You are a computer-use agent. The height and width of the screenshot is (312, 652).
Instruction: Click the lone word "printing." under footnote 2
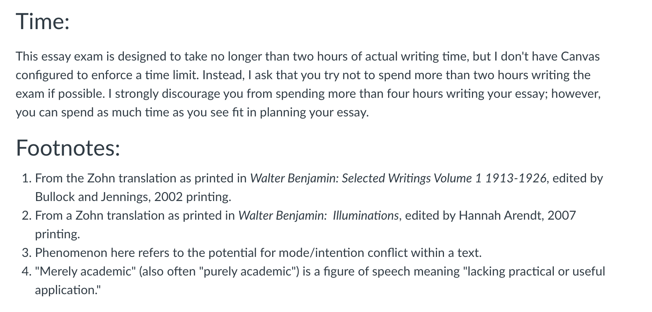click(57, 234)
